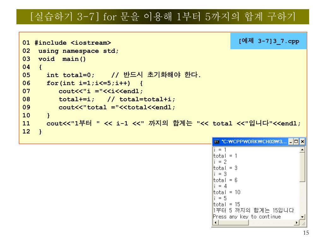Click code 'int total=0;'

[x=70, y=75]
